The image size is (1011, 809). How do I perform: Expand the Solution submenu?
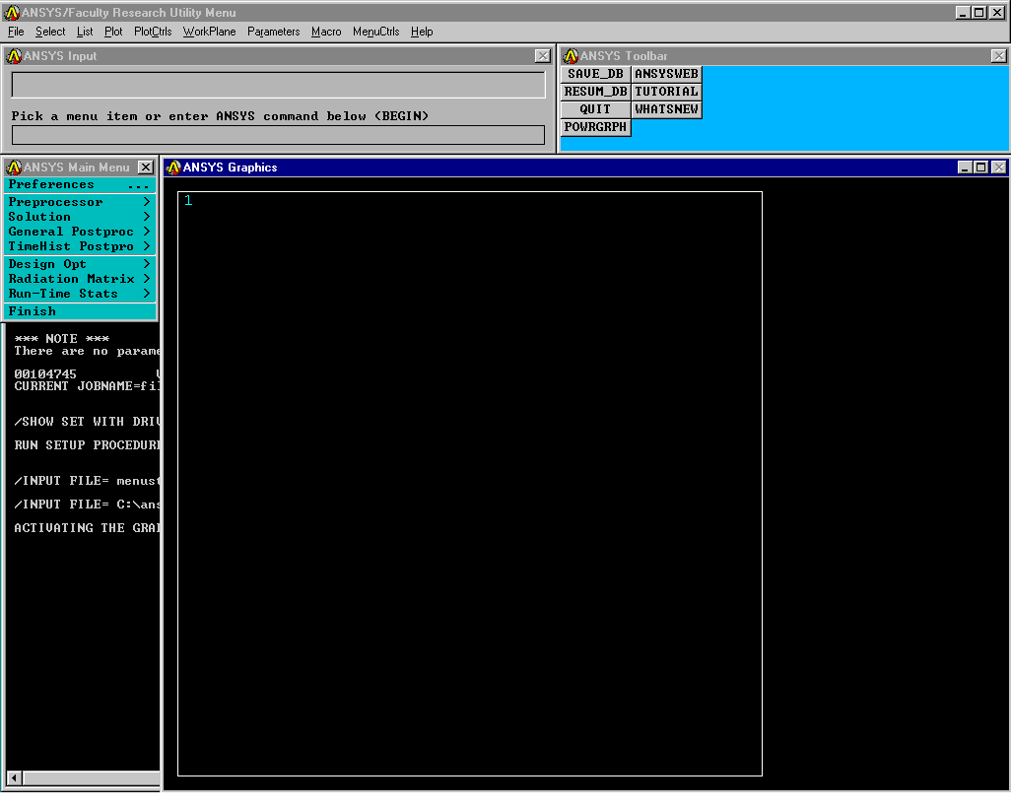(x=80, y=217)
